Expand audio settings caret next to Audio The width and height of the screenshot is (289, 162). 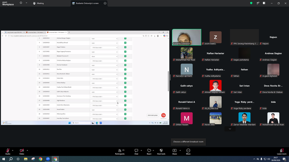[13, 150]
